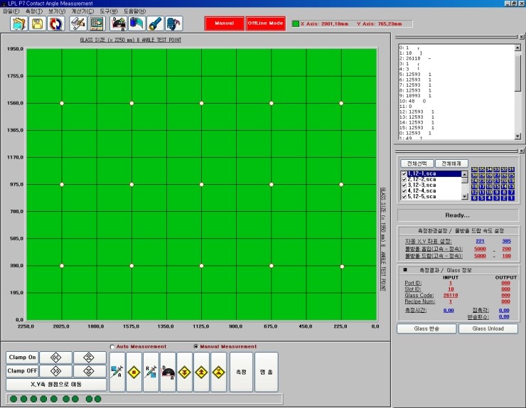Viewport: 526px width, 408px height.
Task: Open the 측정(T) menu
Action: pyautogui.click(x=34, y=11)
